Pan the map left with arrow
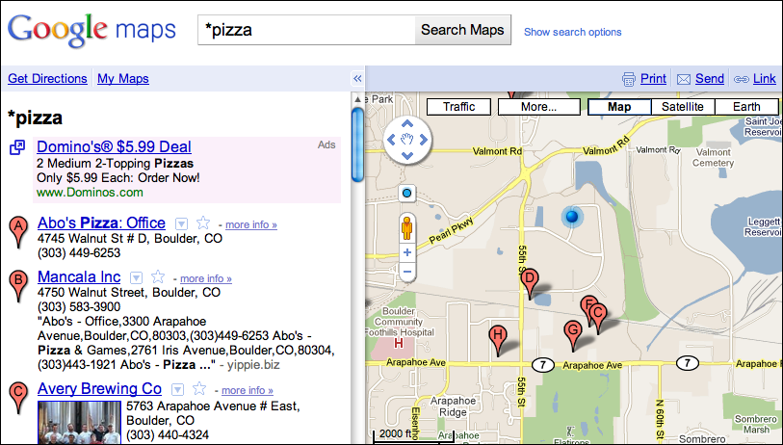 (x=391, y=140)
